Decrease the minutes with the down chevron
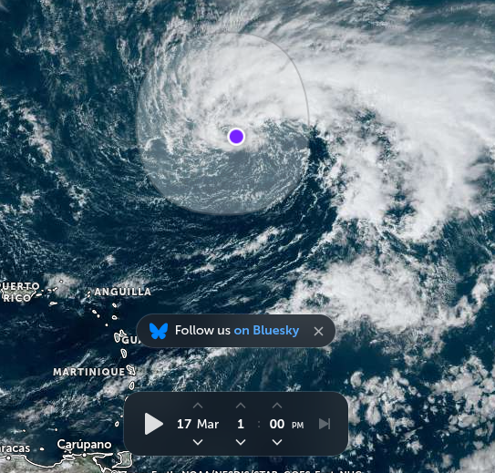 277,442
